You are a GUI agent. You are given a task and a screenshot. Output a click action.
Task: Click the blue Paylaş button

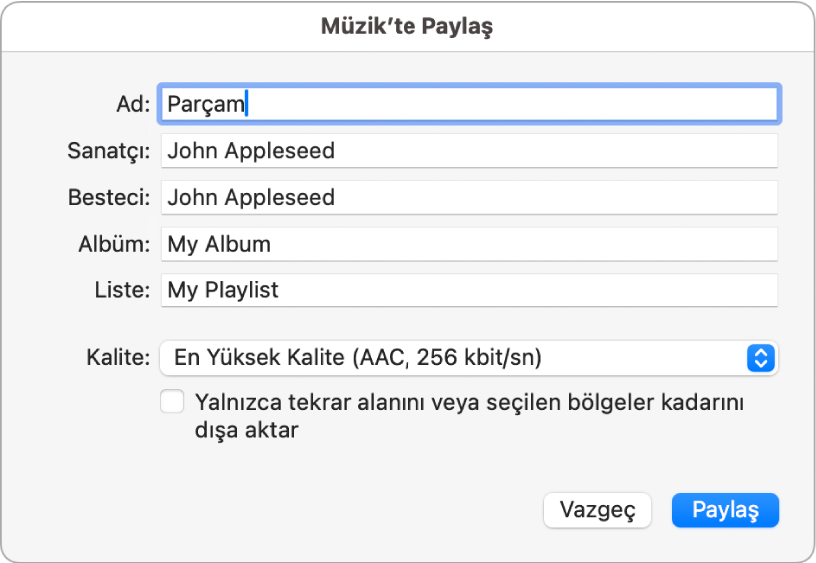coord(725,510)
